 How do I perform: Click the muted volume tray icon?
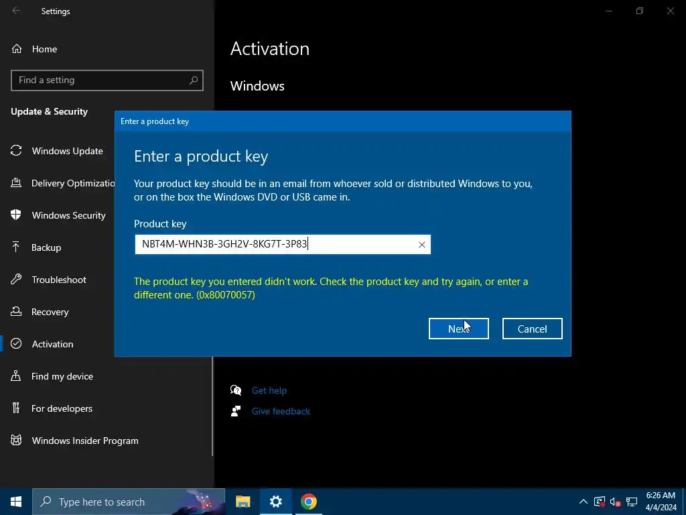(616, 502)
